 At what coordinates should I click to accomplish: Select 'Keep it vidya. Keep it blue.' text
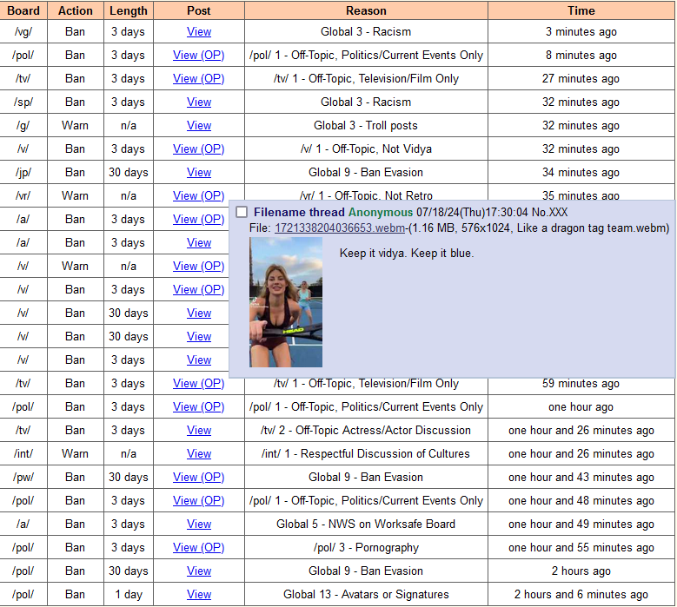click(x=407, y=253)
